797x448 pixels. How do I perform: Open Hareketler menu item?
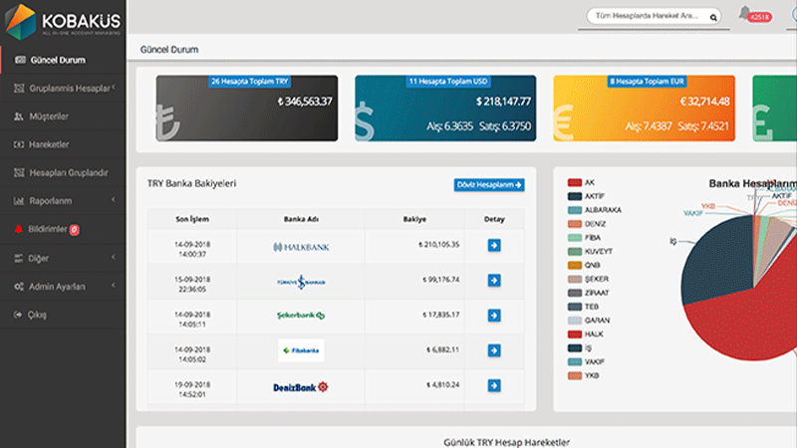(x=63, y=144)
